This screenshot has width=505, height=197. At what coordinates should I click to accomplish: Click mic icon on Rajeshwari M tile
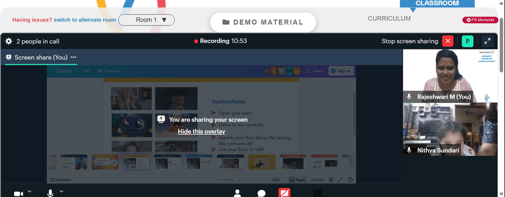tap(409, 96)
